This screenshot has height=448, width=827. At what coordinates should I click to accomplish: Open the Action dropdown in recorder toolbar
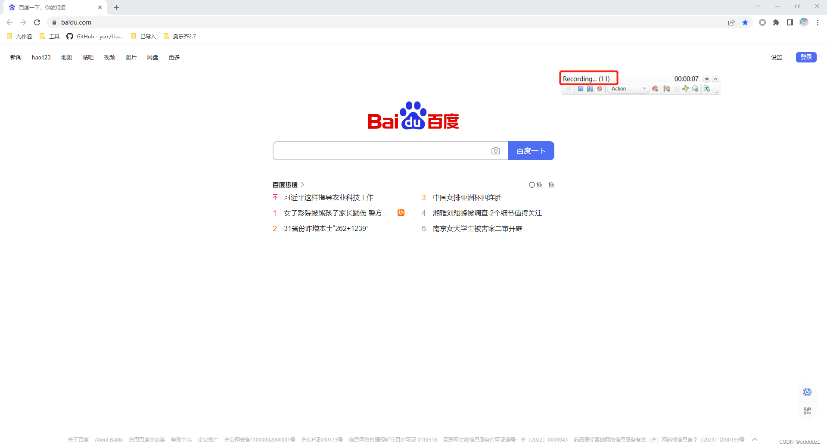click(628, 89)
